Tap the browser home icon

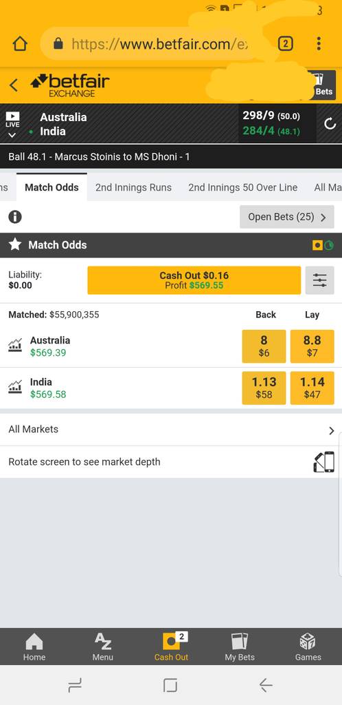point(20,43)
